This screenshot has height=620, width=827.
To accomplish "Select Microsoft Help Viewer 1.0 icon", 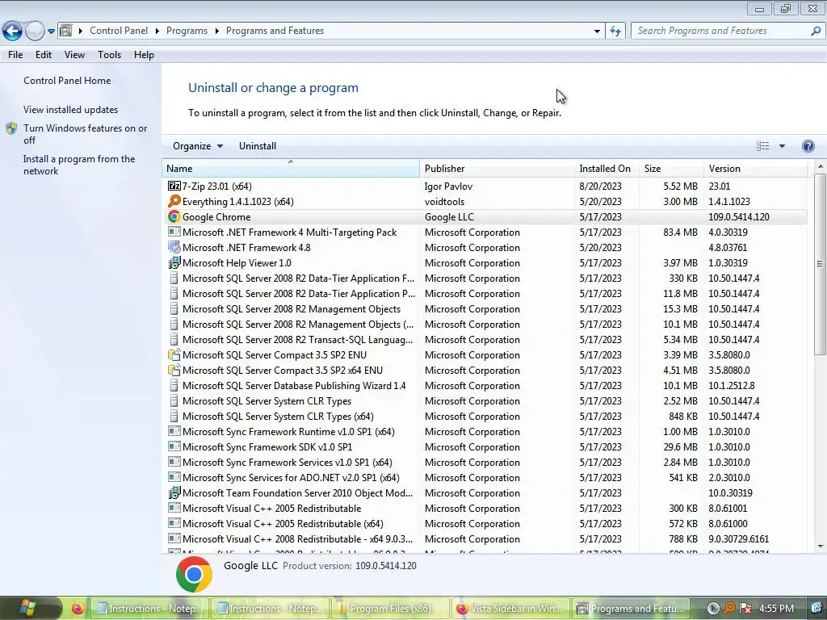I will 174,262.
